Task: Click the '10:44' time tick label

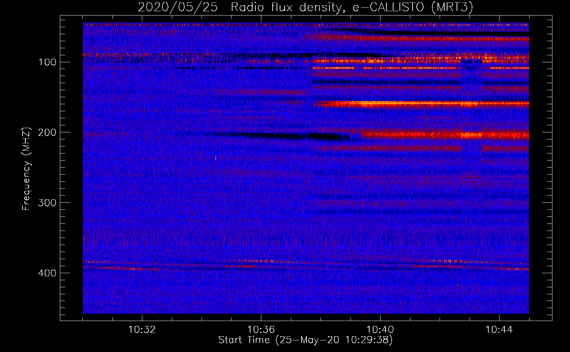Action: click(x=499, y=330)
